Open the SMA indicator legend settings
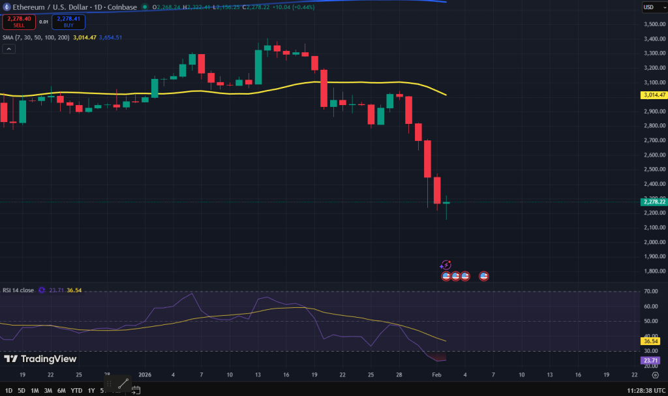 (36, 37)
